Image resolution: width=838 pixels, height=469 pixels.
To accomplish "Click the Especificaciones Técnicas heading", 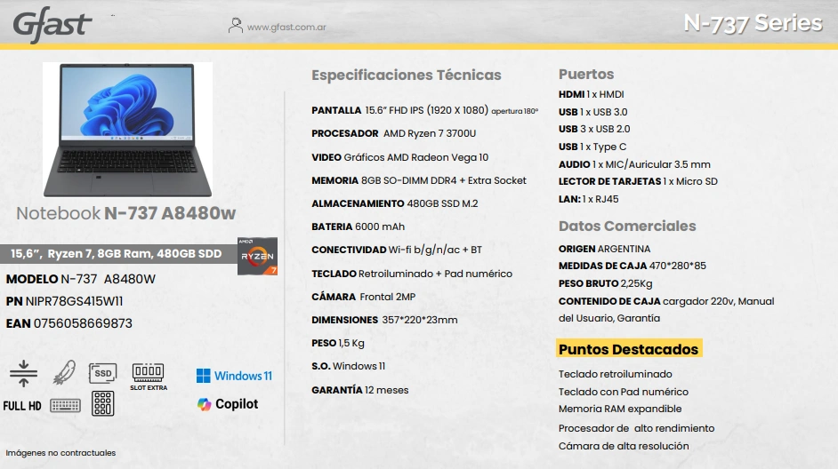I will (407, 76).
